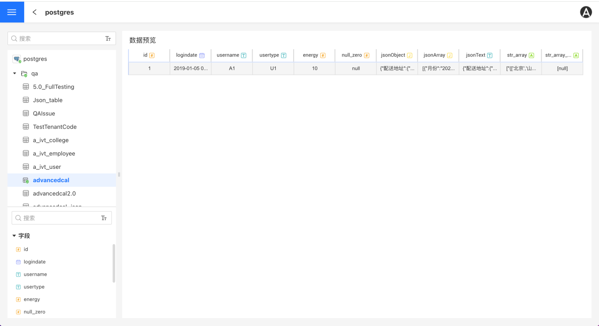
Task: Click the text type icon on username column
Action: pyautogui.click(x=244, y=55)
